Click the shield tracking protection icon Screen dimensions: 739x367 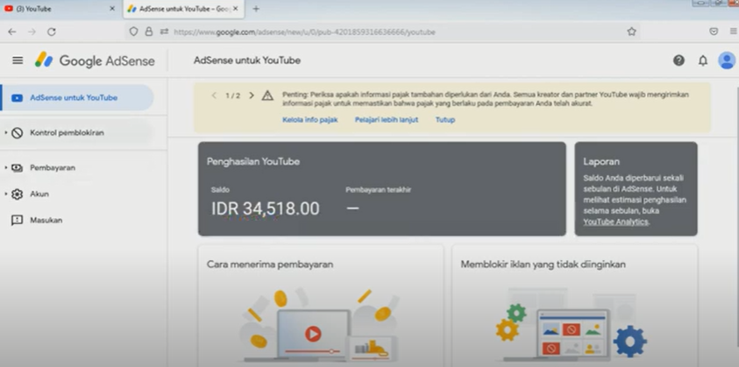(x=133, y=32)
